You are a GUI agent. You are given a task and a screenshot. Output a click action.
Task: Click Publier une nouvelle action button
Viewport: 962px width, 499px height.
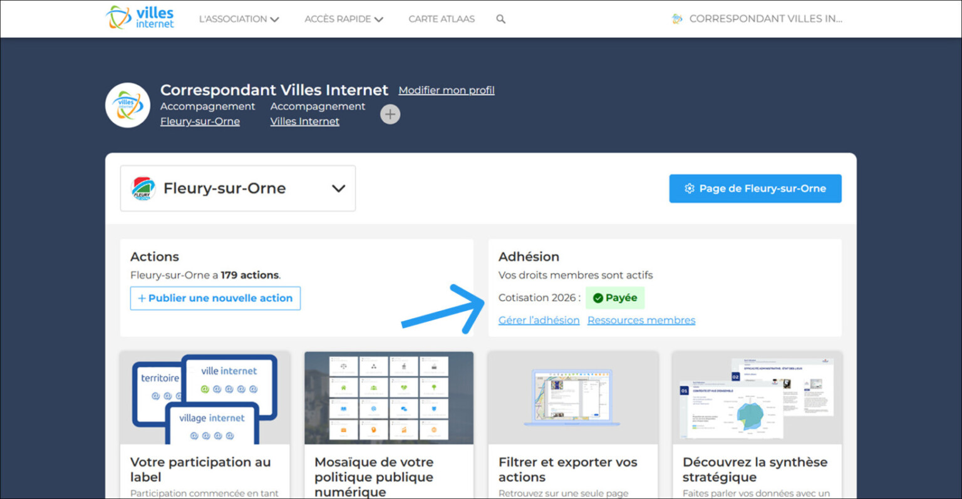(215, 298)
